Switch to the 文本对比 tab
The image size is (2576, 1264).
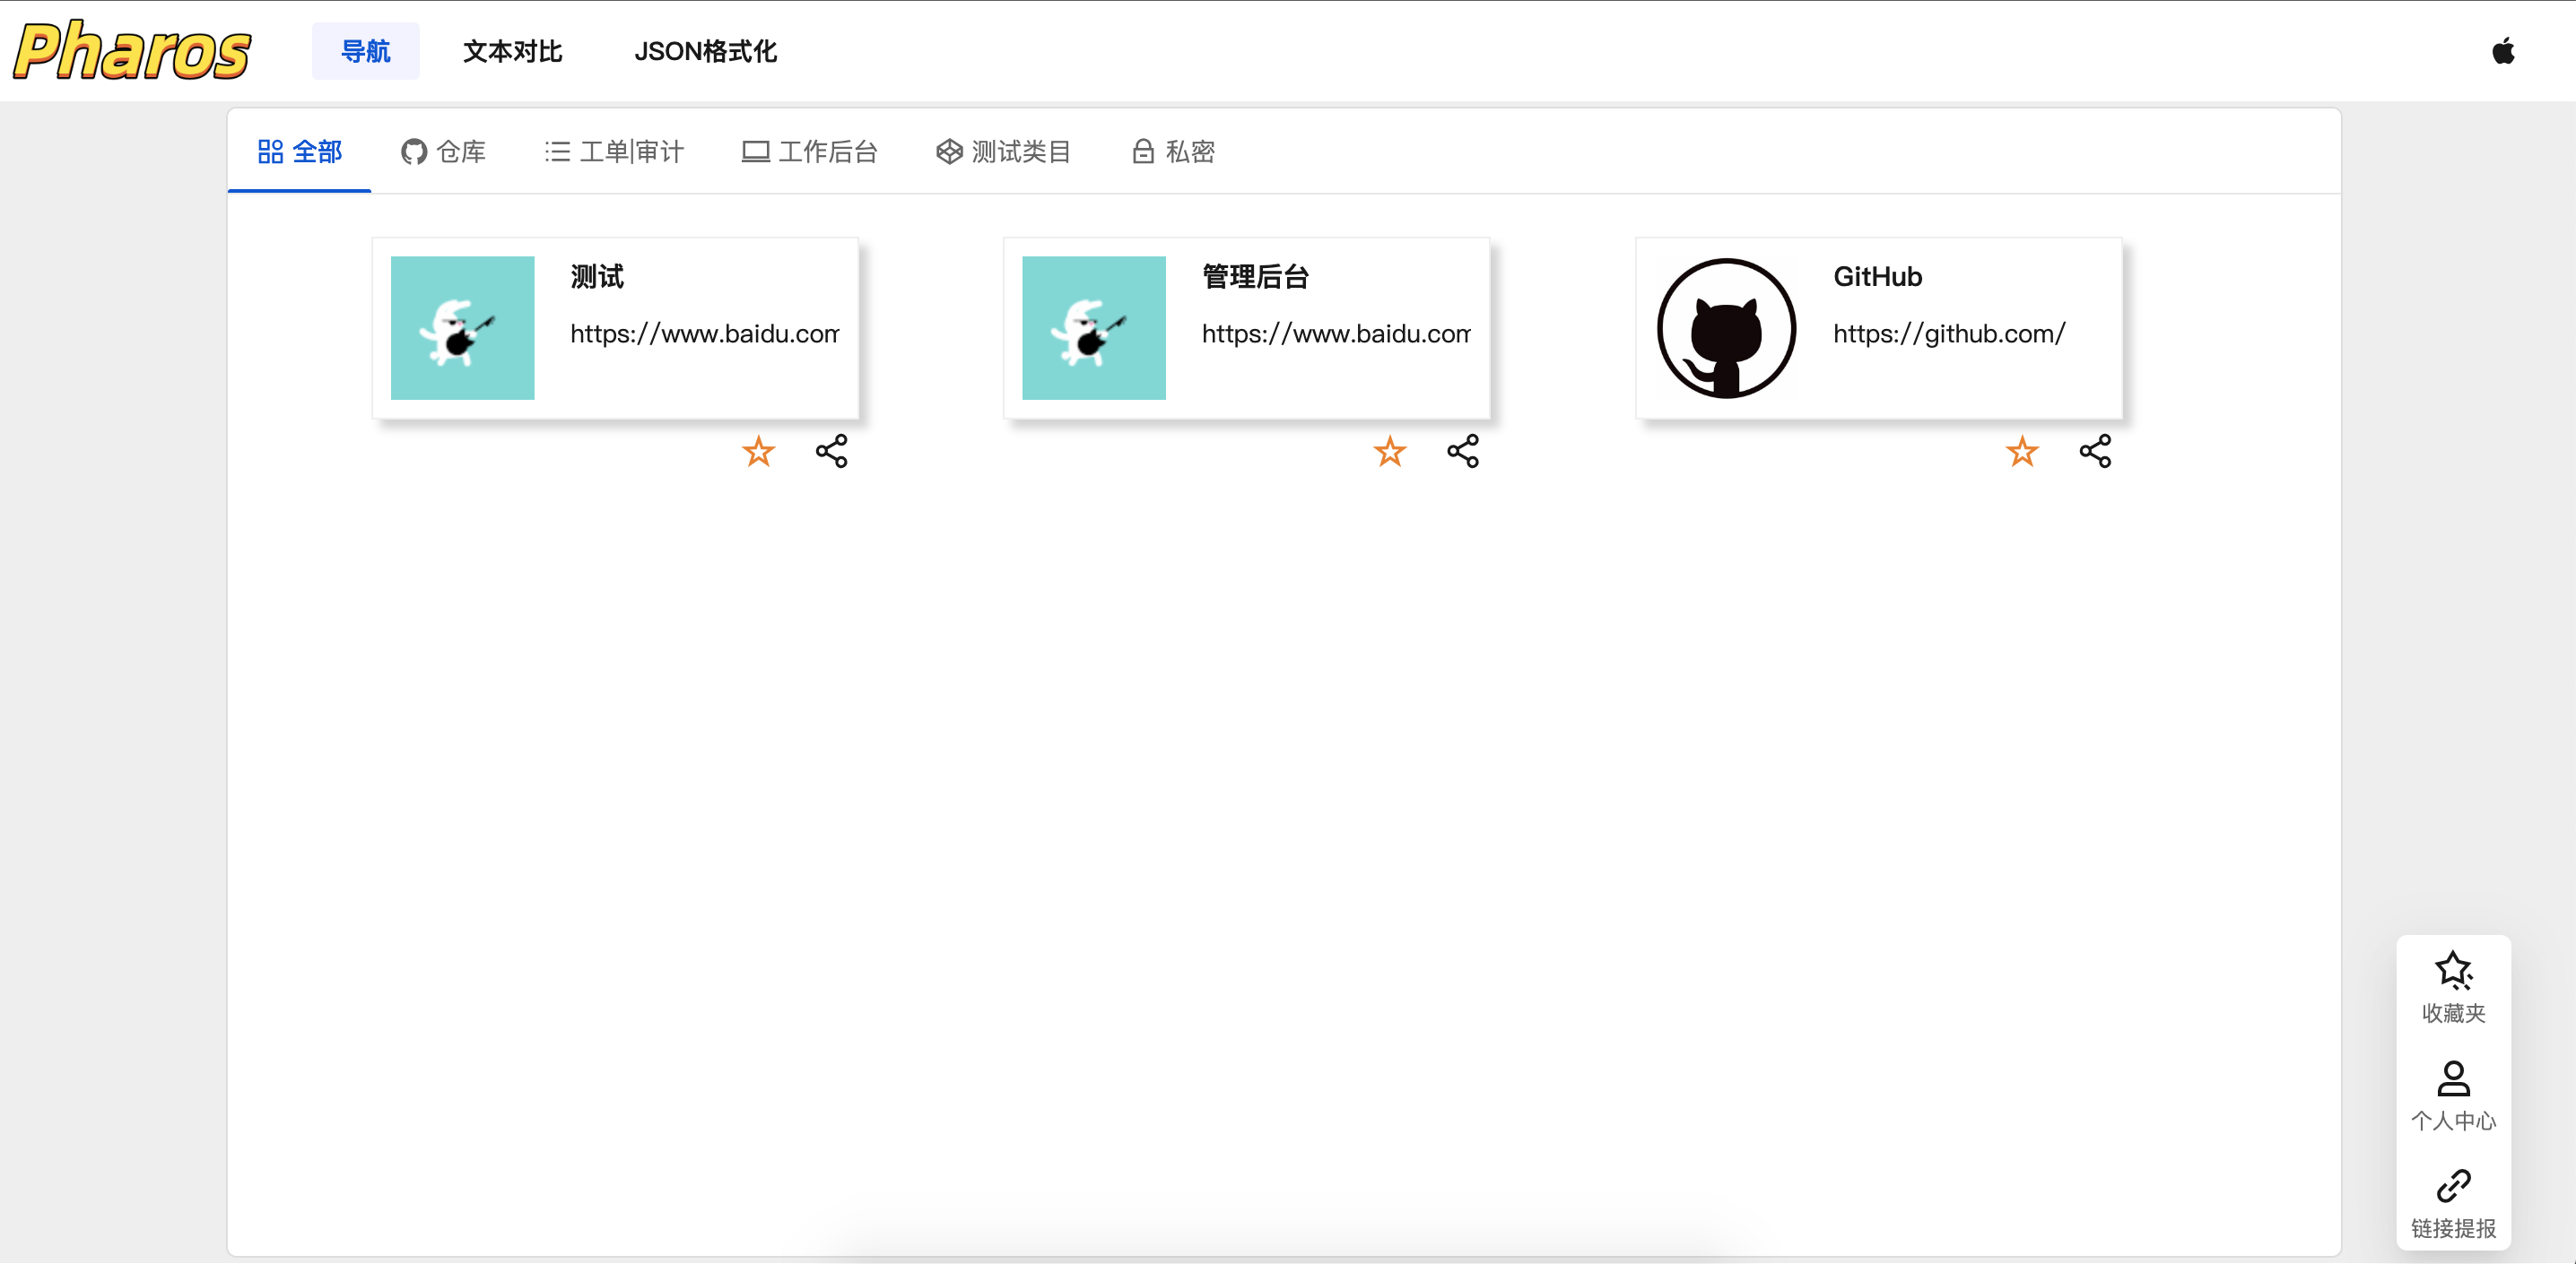point(512,51)
